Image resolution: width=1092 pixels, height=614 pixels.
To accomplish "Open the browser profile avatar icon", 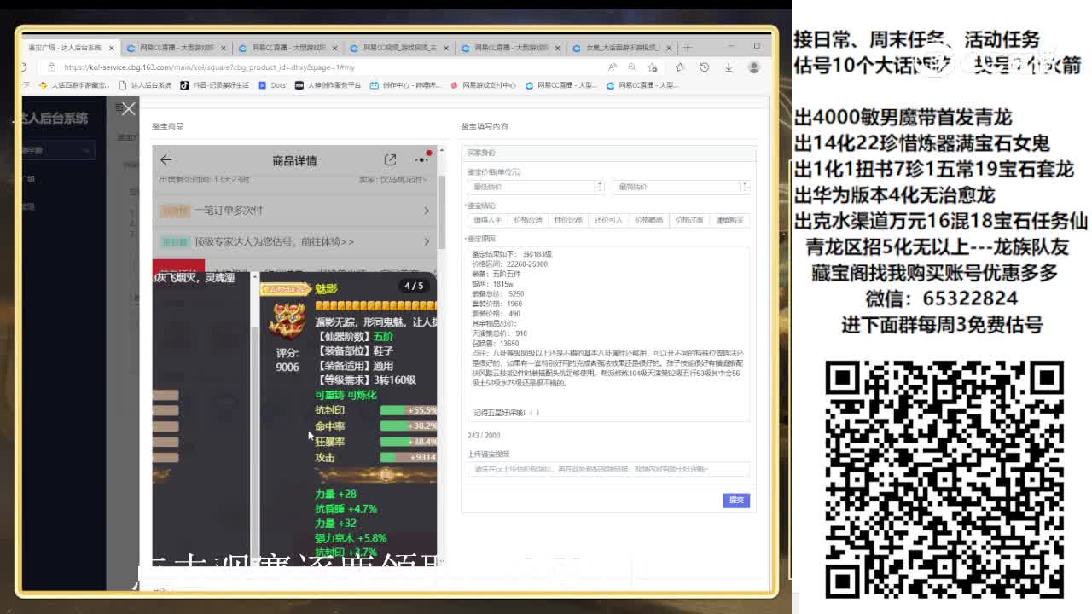I will pos(754,67).
